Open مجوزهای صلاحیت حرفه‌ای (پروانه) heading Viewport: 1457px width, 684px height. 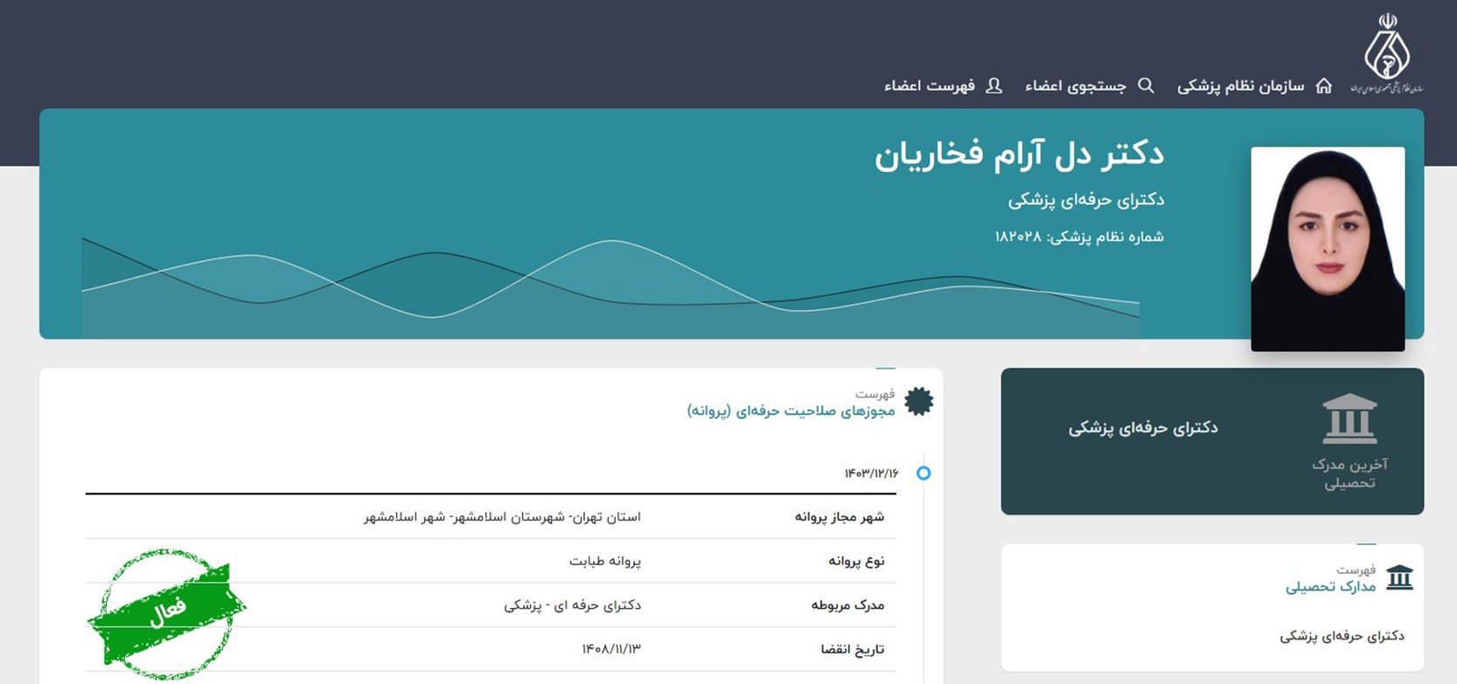[791, 411]
